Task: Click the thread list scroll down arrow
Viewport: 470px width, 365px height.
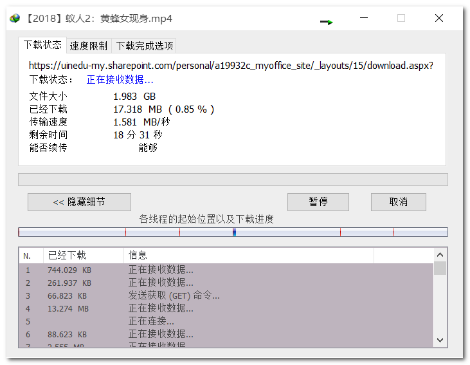Action: tap(440, 340)
